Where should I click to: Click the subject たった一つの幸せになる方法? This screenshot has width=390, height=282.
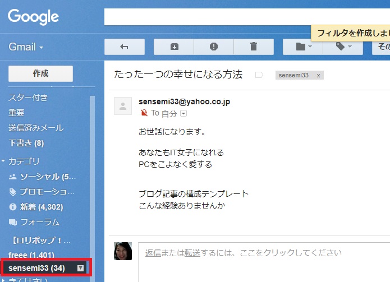coord(178,75)
